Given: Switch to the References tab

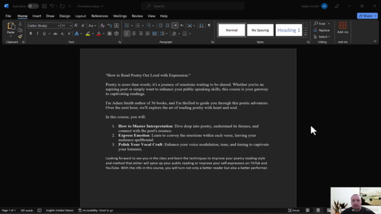Looking at the screenshot, I should [99, 16].
